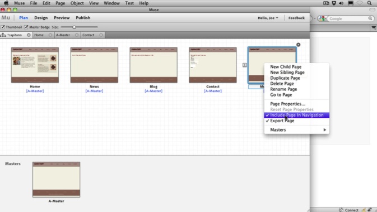
Task: Close the capitano tab
Action: click(x=29, y=35)
